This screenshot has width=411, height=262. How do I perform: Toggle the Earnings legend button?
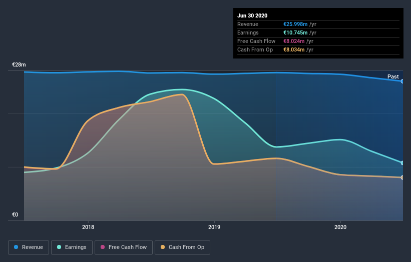[72, 247]
